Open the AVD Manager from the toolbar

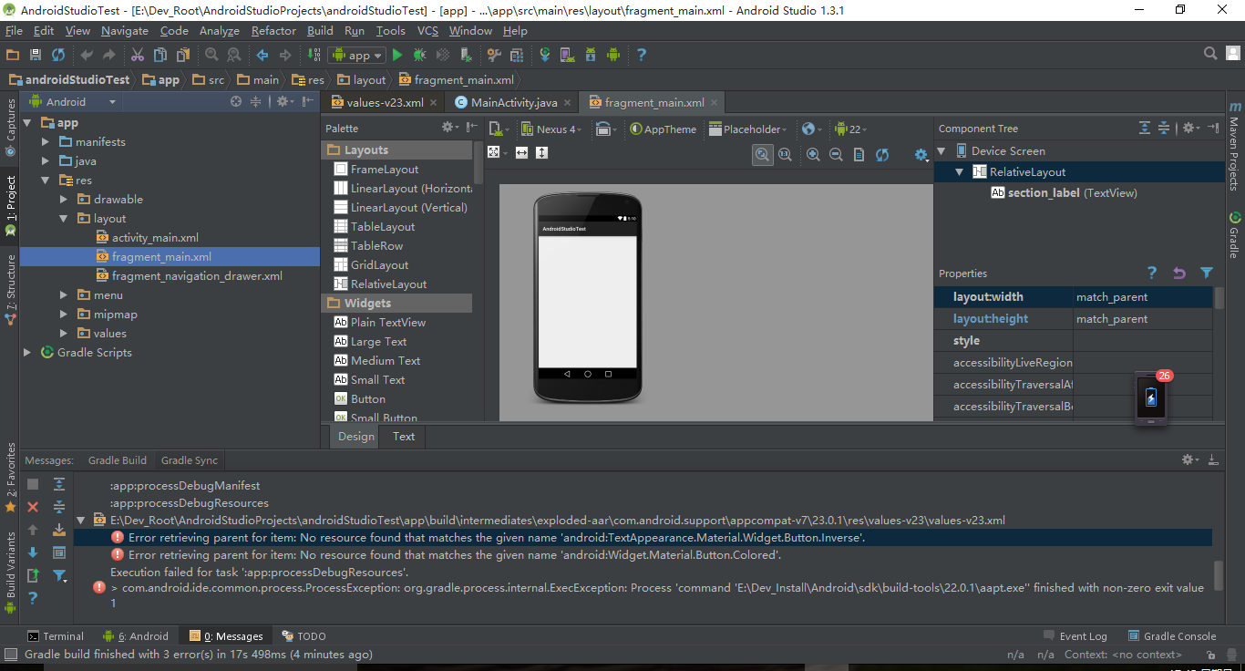pyautogui.click(x=568, y=56)
